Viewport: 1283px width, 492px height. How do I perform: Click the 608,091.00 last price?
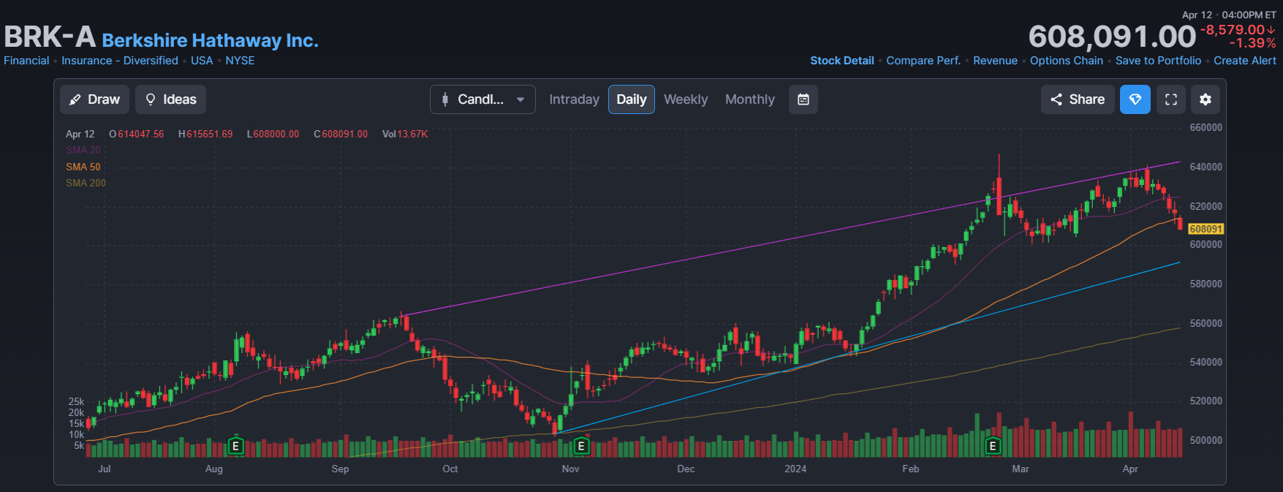(1112, 37)
